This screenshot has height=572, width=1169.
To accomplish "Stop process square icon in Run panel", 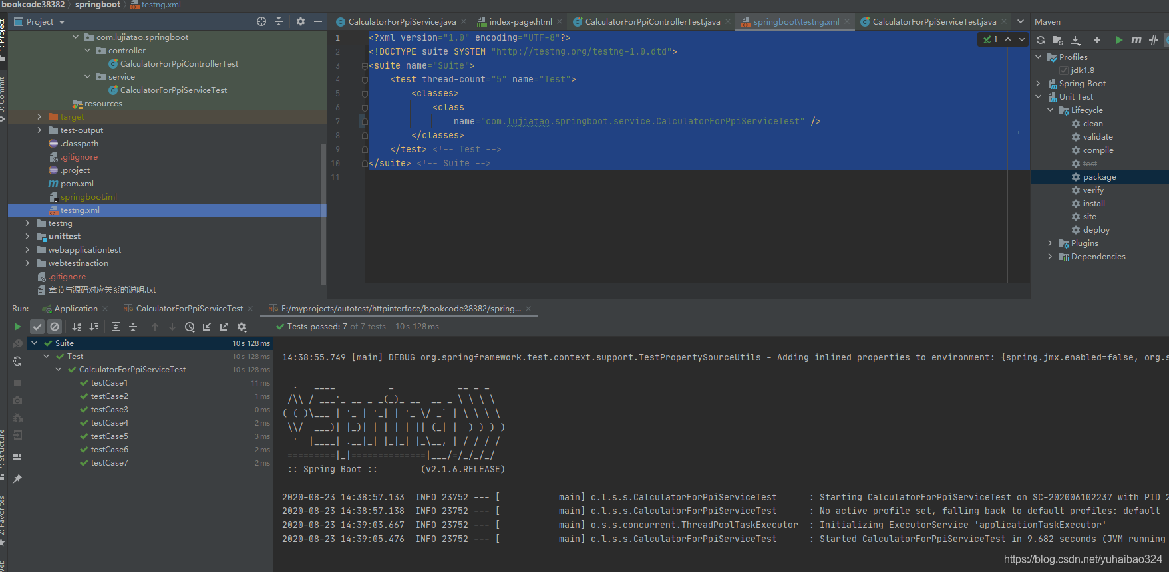I will (17, 383).
